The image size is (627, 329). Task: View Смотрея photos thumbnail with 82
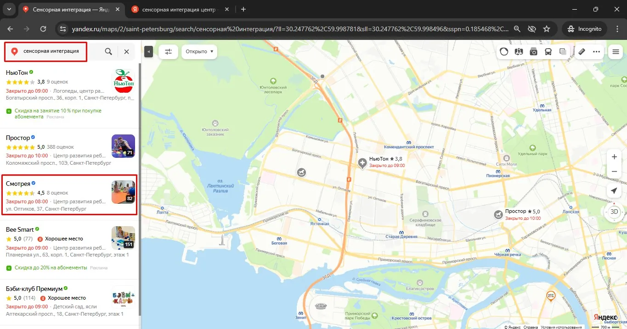(123, 192)
